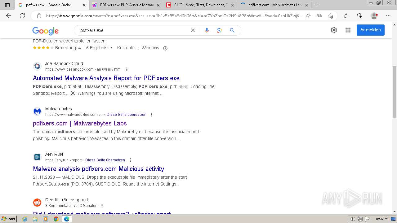The height and width of the screenshot is (223, 397).
Task: Start voice search with the microphone icon
Action: pos(207,30)
